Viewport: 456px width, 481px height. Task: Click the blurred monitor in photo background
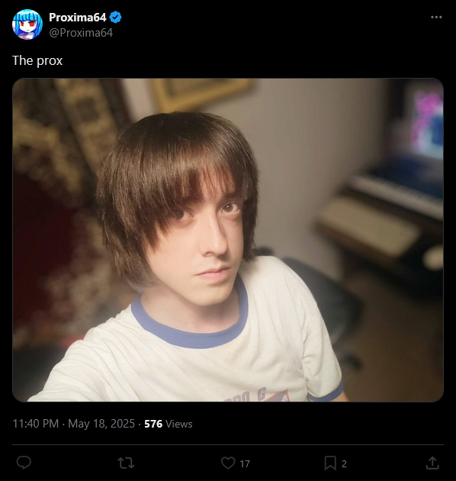[x=425, y=123]
